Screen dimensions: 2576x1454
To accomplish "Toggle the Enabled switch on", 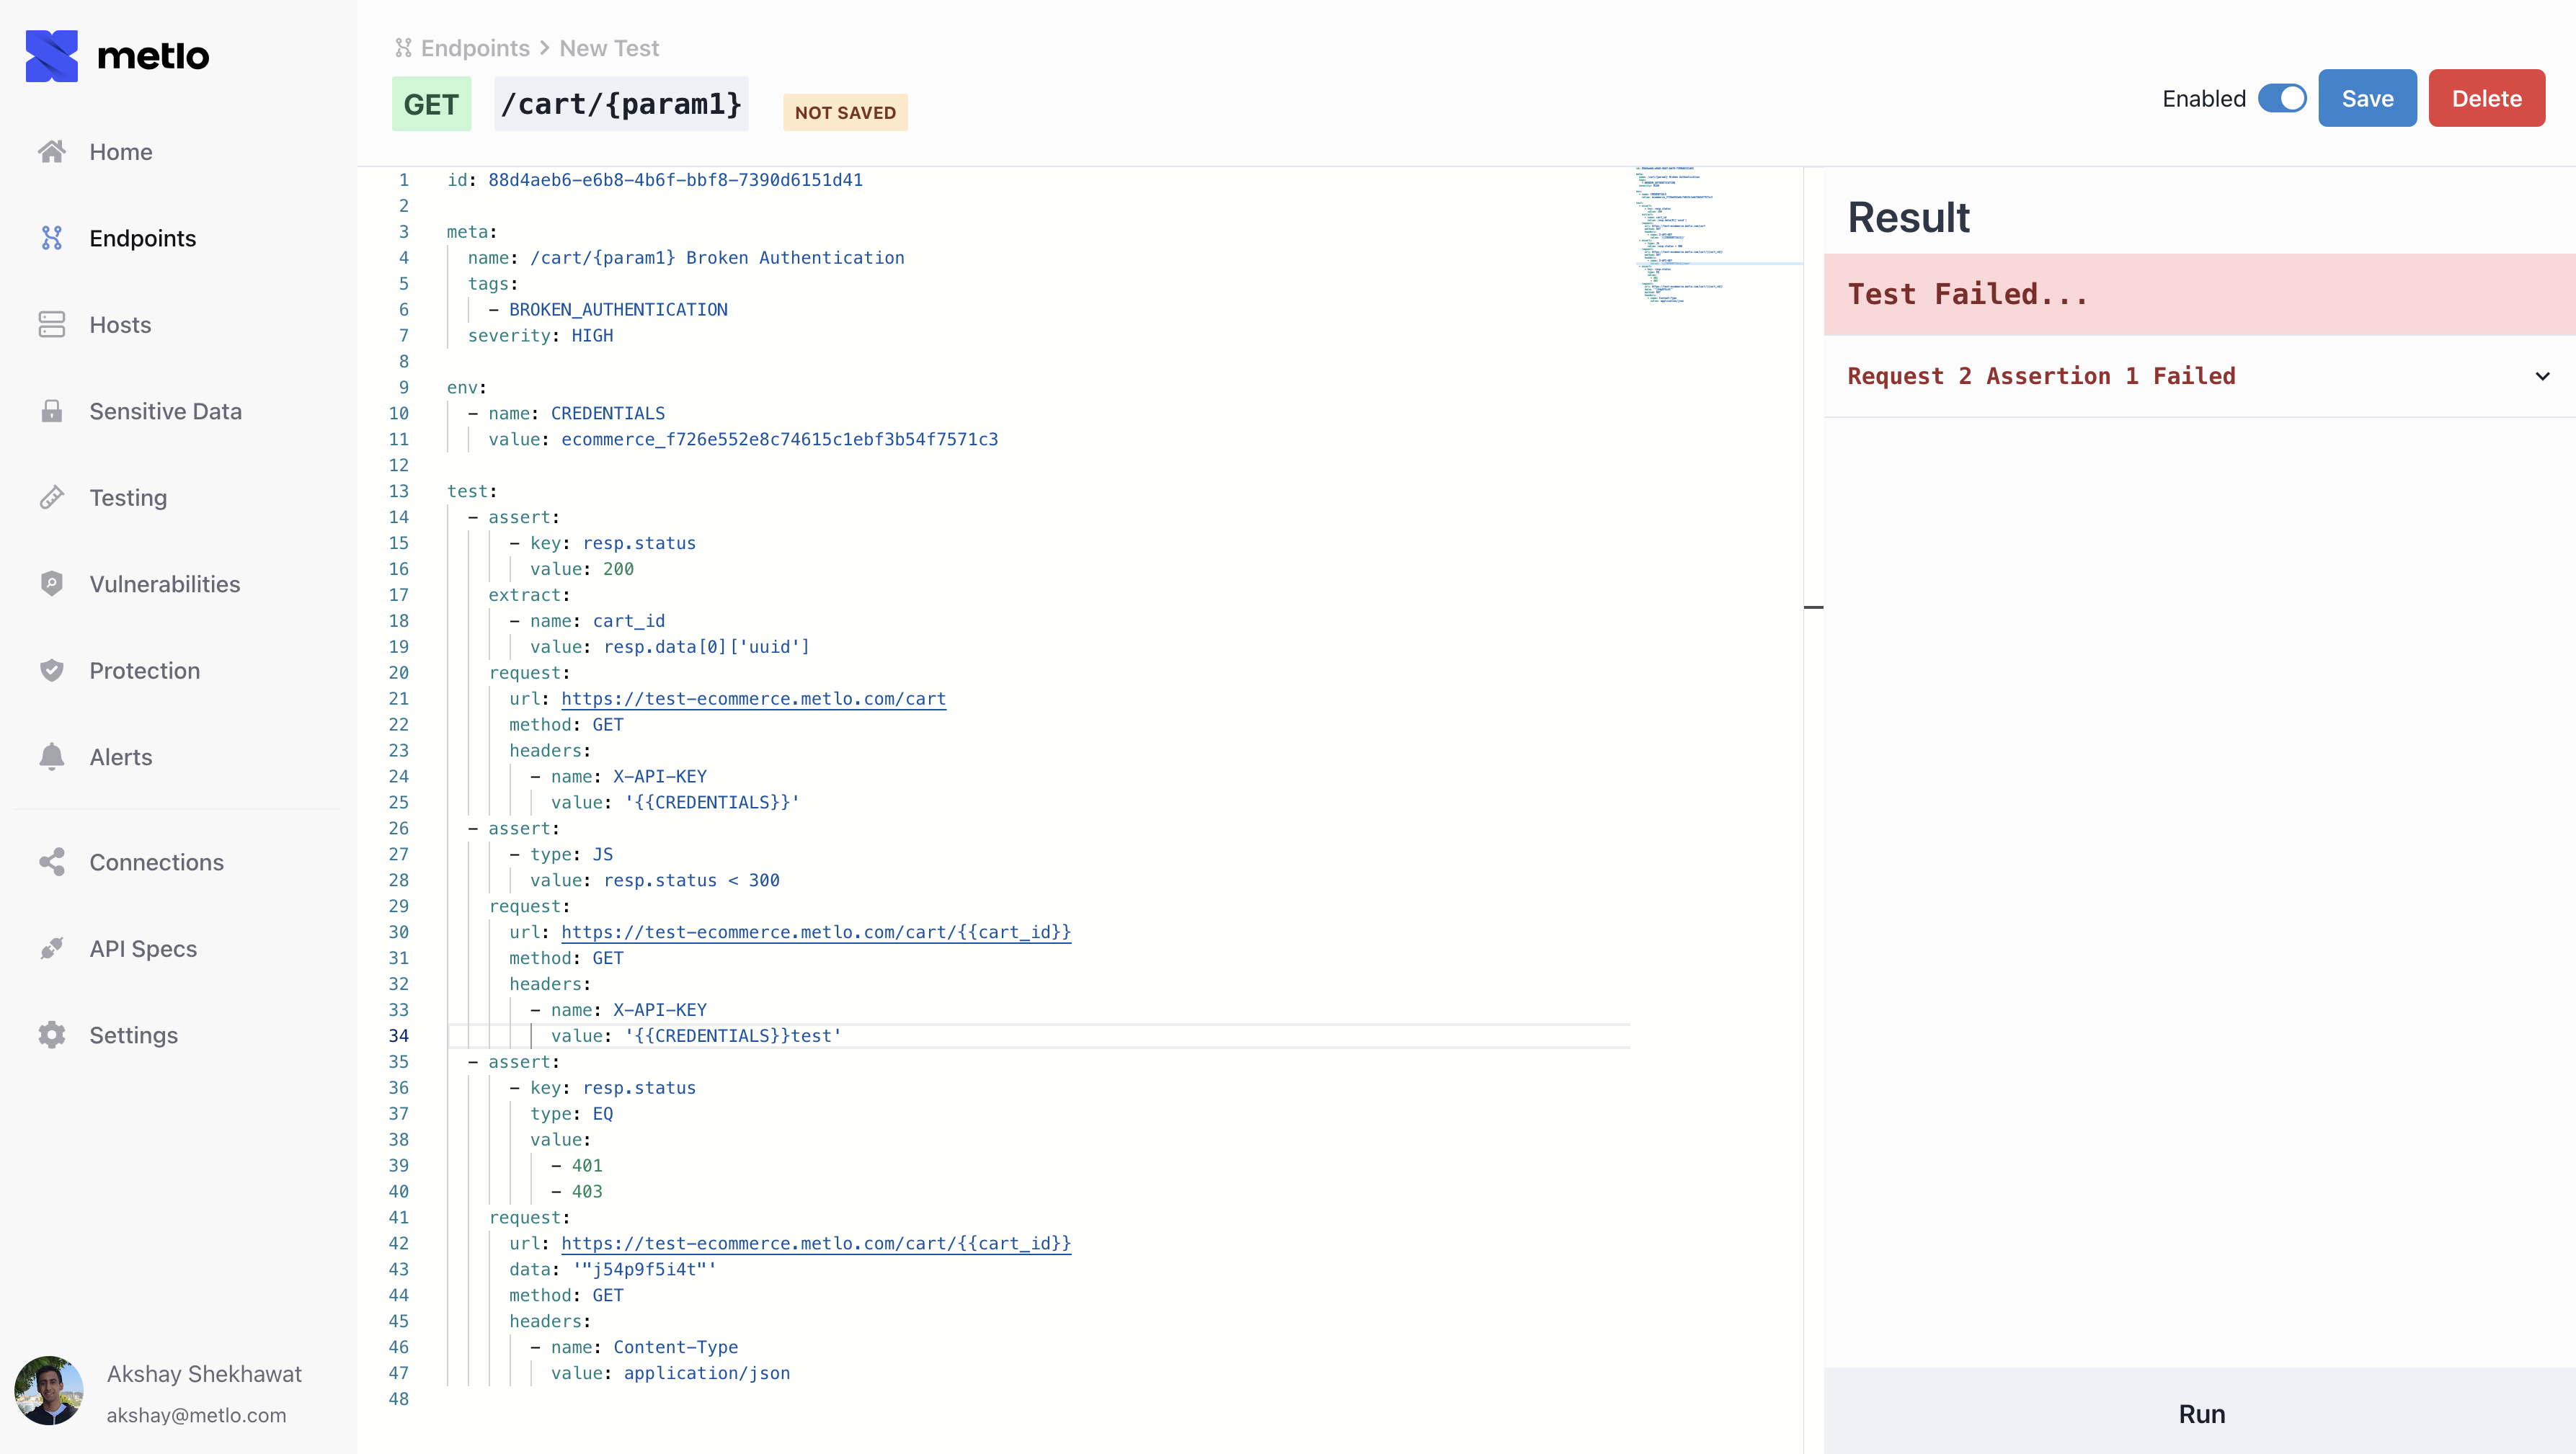I will (x=2280, y=97).
